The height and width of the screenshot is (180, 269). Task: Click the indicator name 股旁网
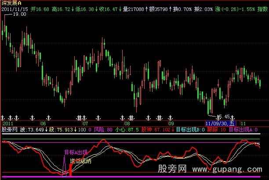point(9,130)
